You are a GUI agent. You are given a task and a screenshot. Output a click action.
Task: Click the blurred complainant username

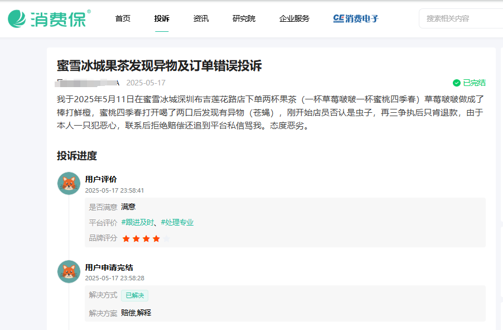[88, 83]
